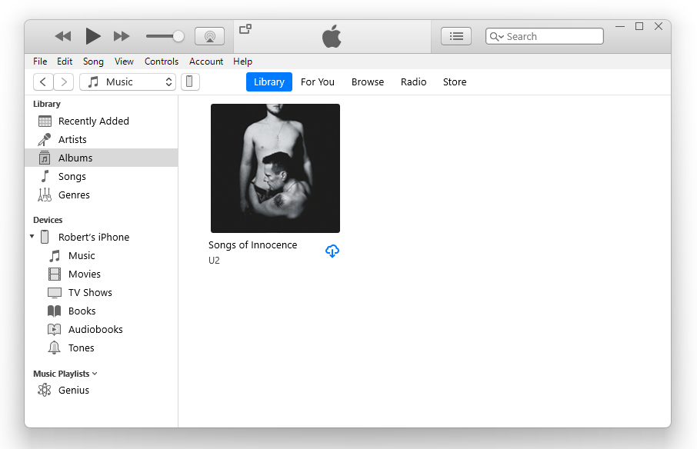Open the File menu
This screenshot has height=449, width=697.
[40, 62]
